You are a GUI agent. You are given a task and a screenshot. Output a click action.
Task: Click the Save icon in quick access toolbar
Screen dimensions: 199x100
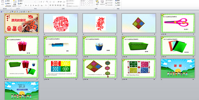click(x=1, y=12)
